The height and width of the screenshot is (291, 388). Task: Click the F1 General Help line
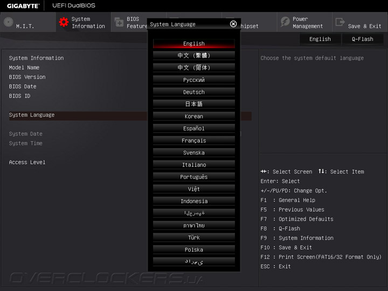pos(288,200)
